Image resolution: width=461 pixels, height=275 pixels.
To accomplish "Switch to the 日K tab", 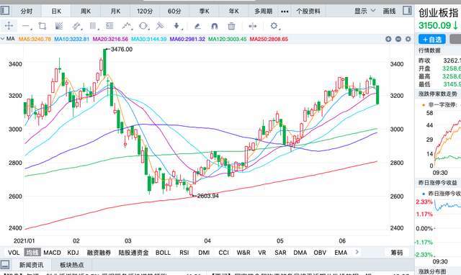I will coord(56,12).
